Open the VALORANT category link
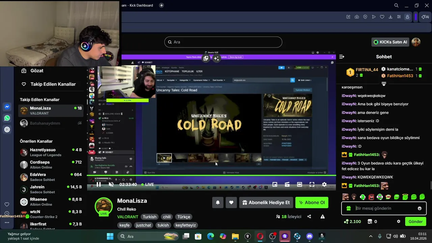The image size is (432, 243). (x=128, y=217)
